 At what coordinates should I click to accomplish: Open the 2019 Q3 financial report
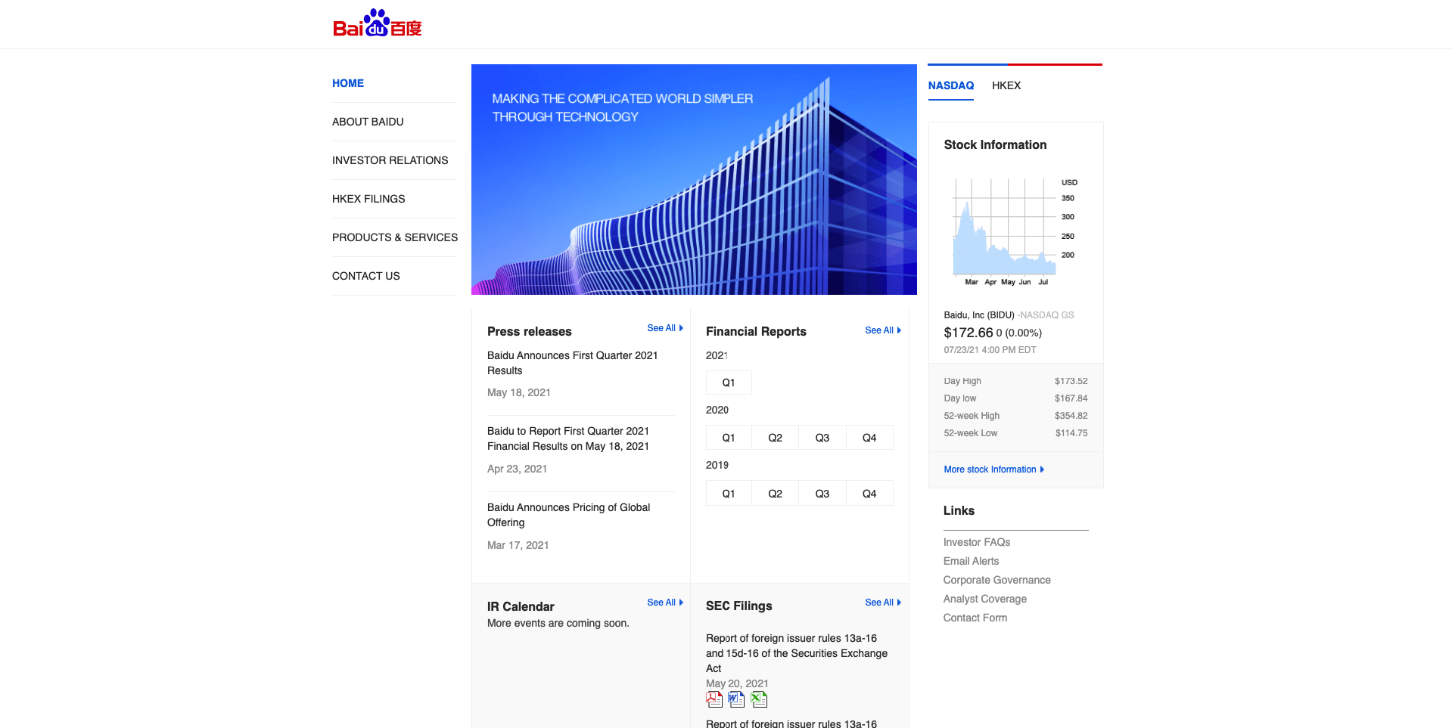822,494
